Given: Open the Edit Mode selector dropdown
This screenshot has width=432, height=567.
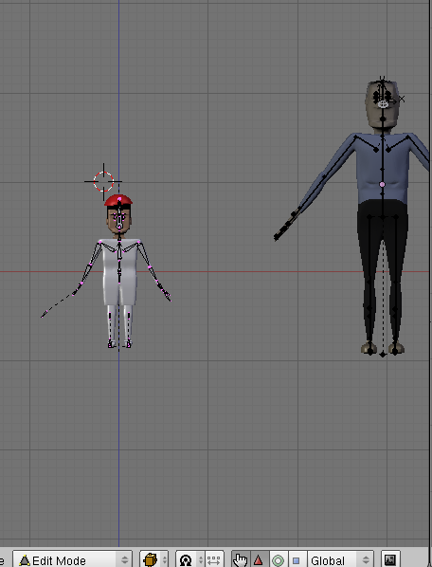Looking at the screenshot, I should pyautogui.click(x=73, y=559).
